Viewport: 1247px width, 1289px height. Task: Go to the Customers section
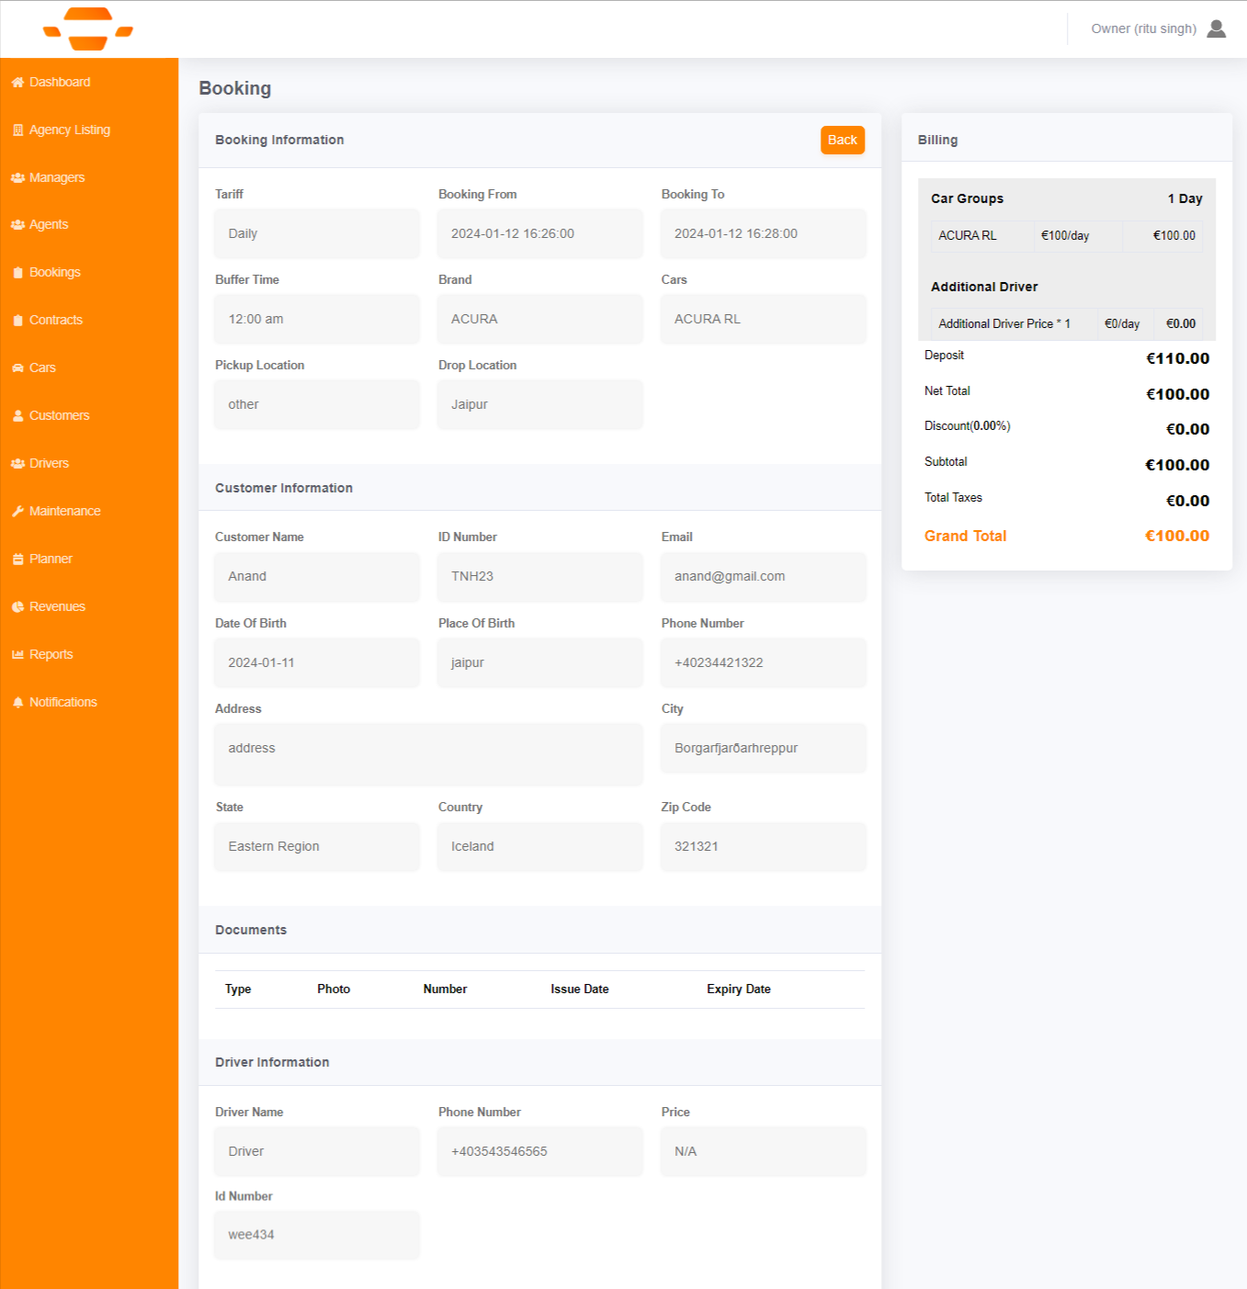coord(59,416)
